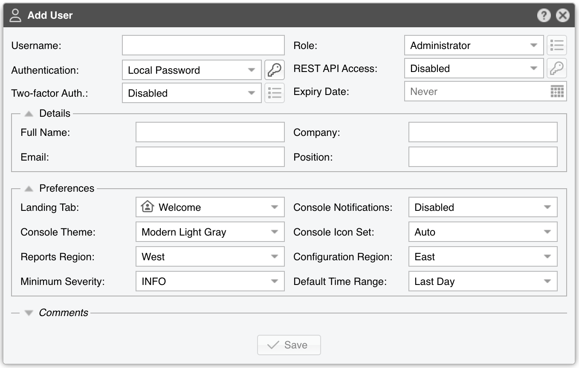Open the Role dropdown

(474, 45)
